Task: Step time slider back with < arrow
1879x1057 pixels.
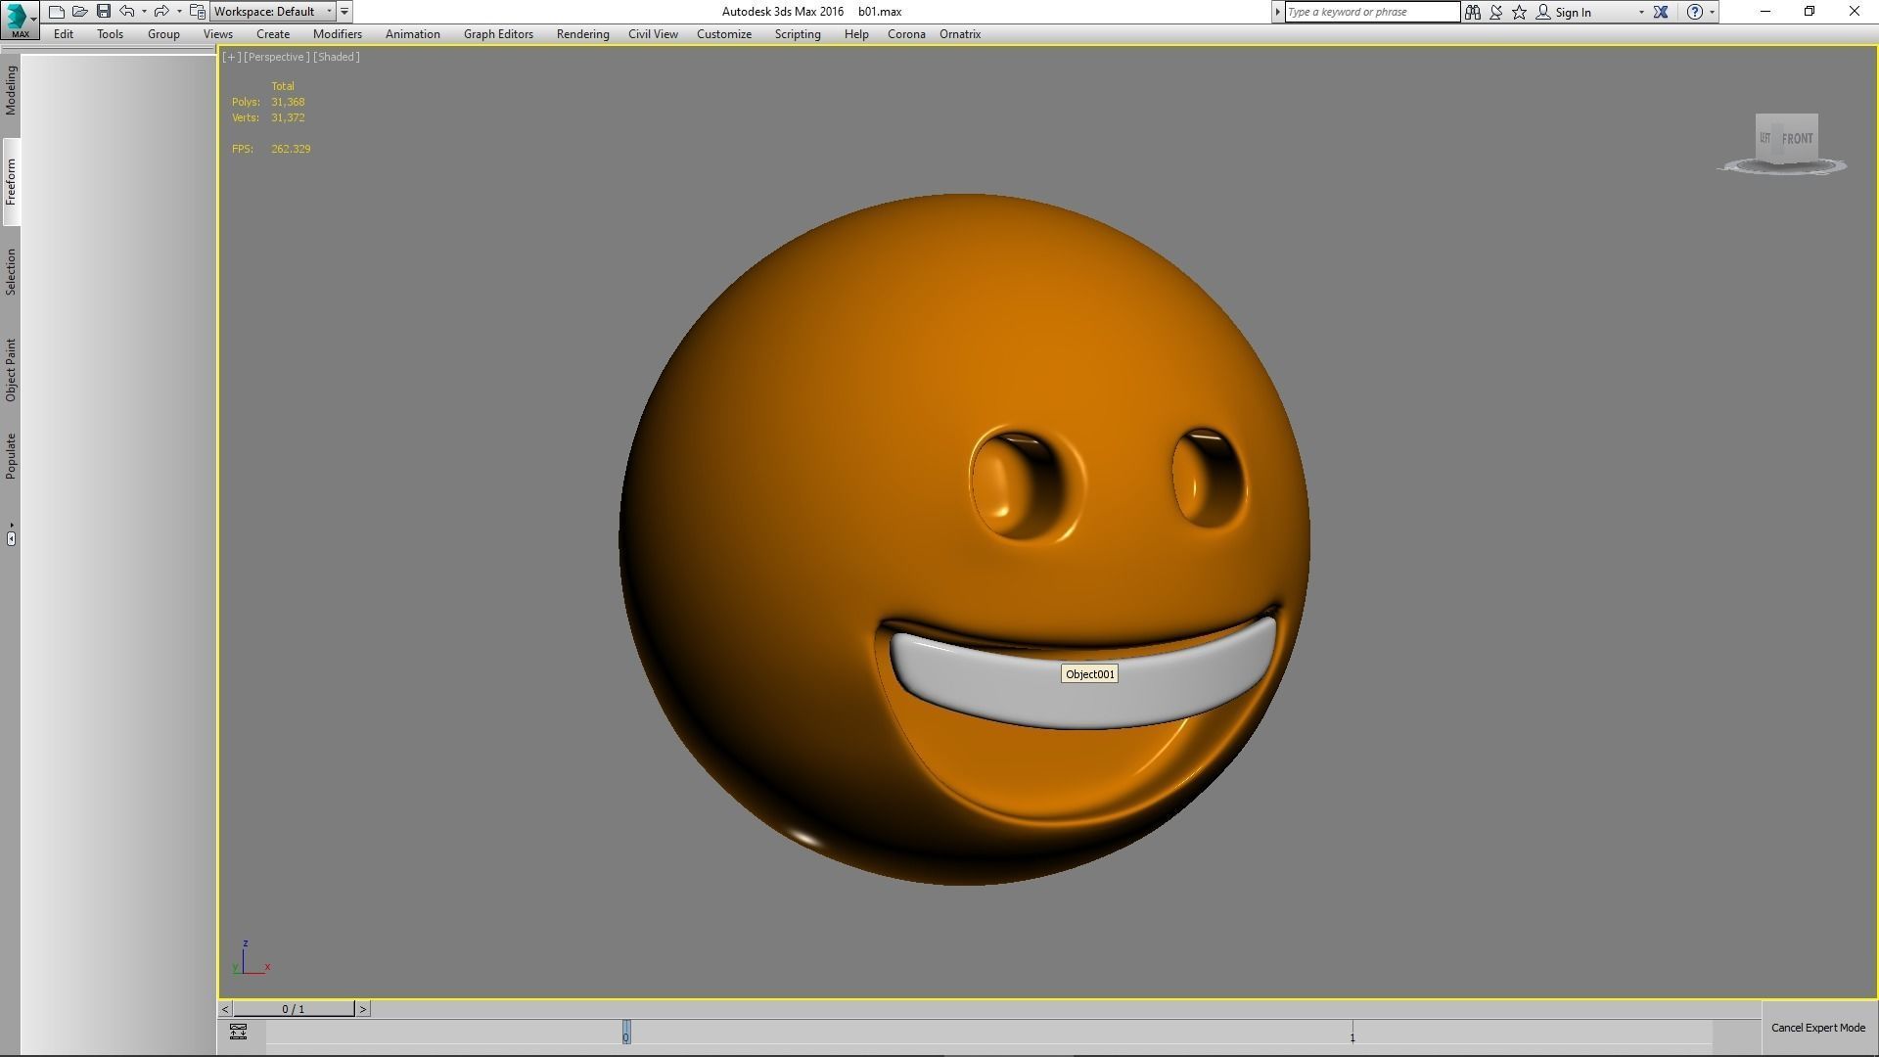Action: point(225,1009)
